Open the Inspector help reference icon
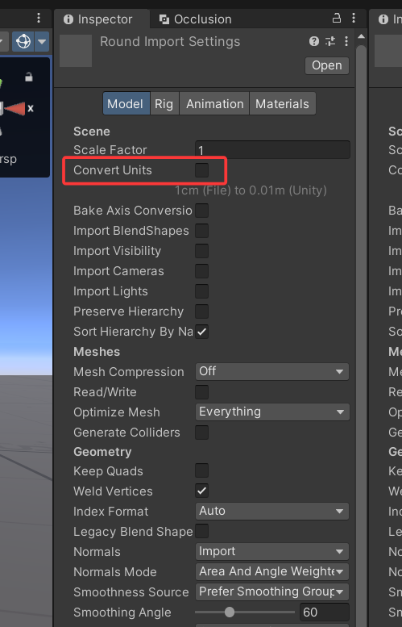This screenshot has height=627, width=402. pos(313,41)
